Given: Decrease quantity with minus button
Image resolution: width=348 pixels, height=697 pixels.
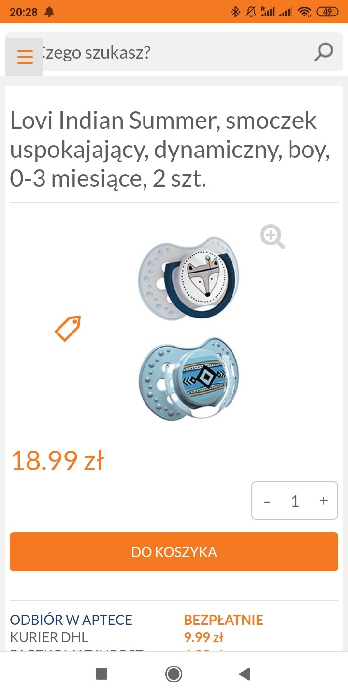Looking at the screenshot, I should tap(267, 501).
